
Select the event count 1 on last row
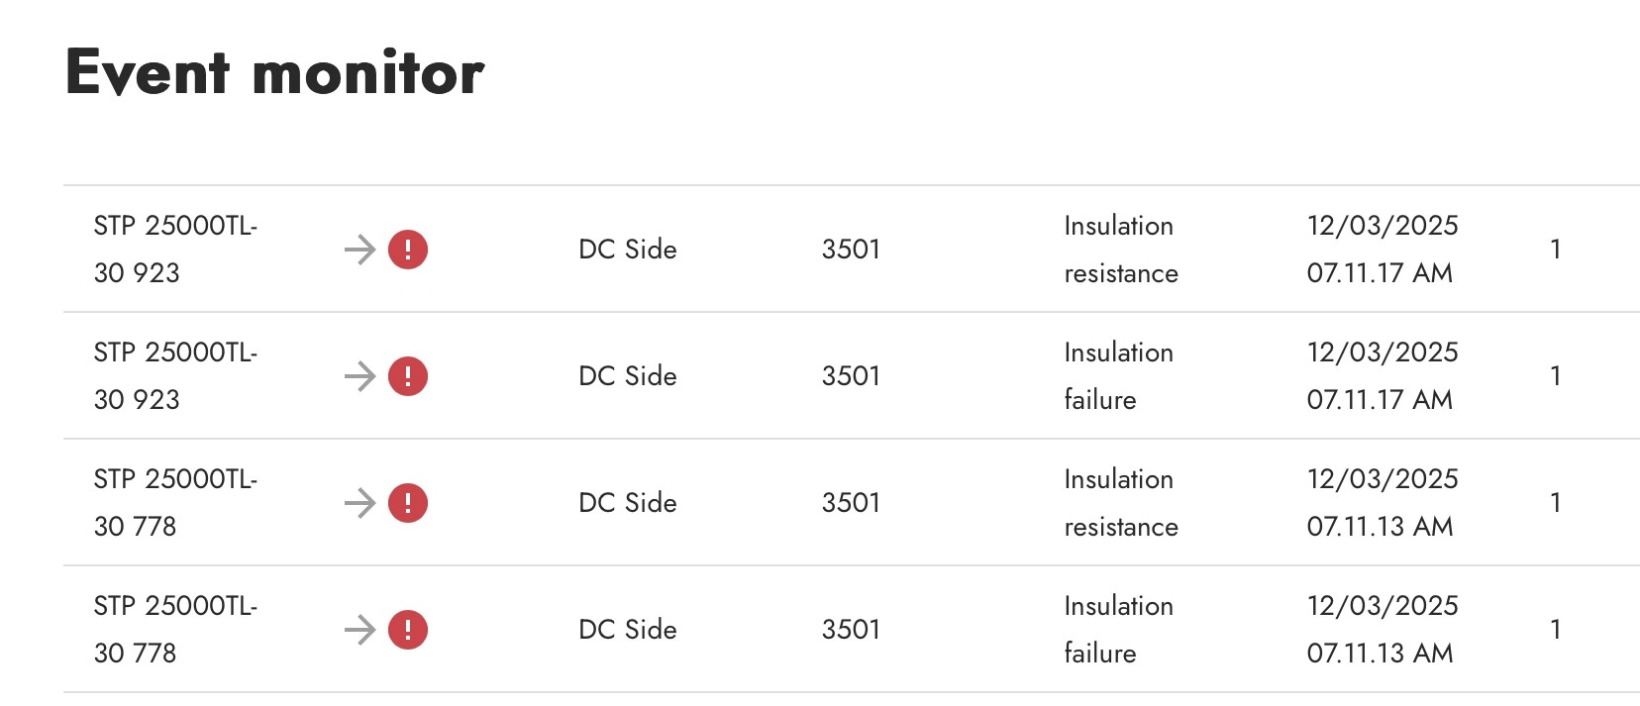[1556, 629]
